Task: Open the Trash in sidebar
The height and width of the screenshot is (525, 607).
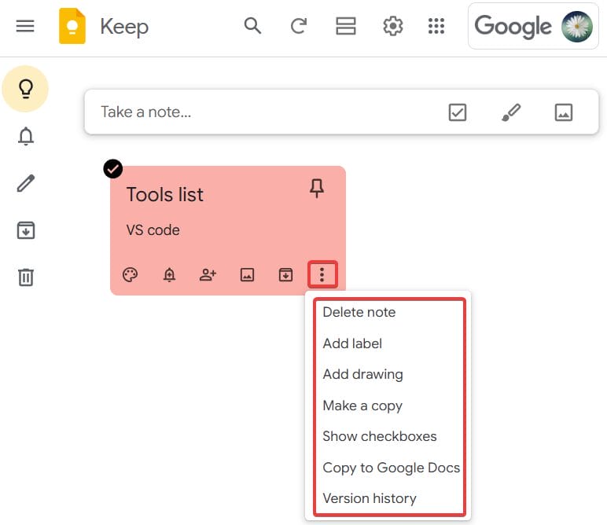Action: point(26,277)
